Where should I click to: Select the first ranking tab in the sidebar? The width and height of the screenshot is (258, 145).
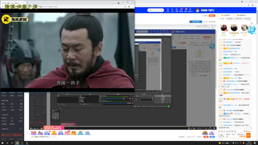pos(222,19)
